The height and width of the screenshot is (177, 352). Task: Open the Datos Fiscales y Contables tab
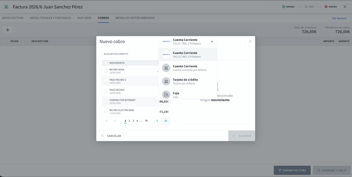pos(51,18)
